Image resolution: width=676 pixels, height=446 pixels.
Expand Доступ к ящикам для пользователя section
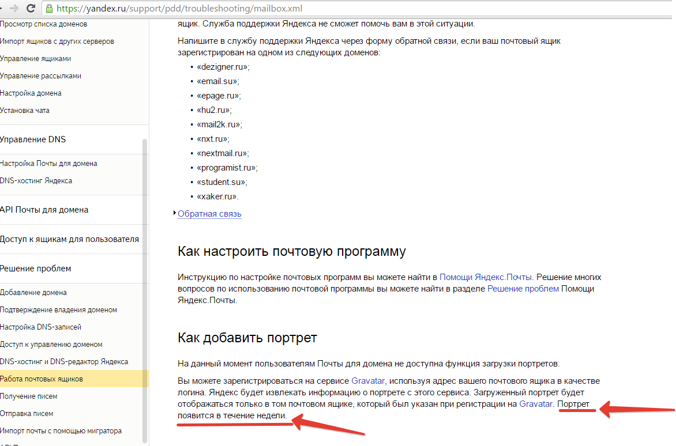(x=69, y=239)
